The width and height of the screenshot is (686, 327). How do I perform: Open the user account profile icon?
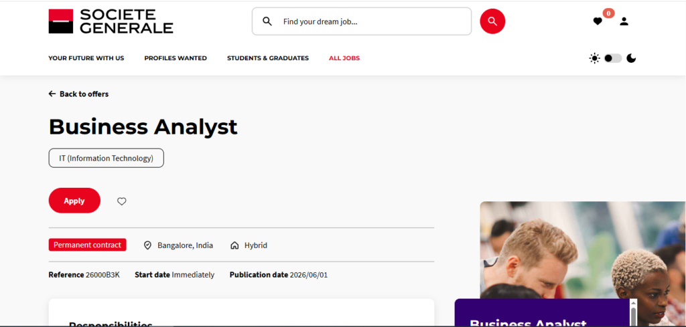click(x=624, y=21)
